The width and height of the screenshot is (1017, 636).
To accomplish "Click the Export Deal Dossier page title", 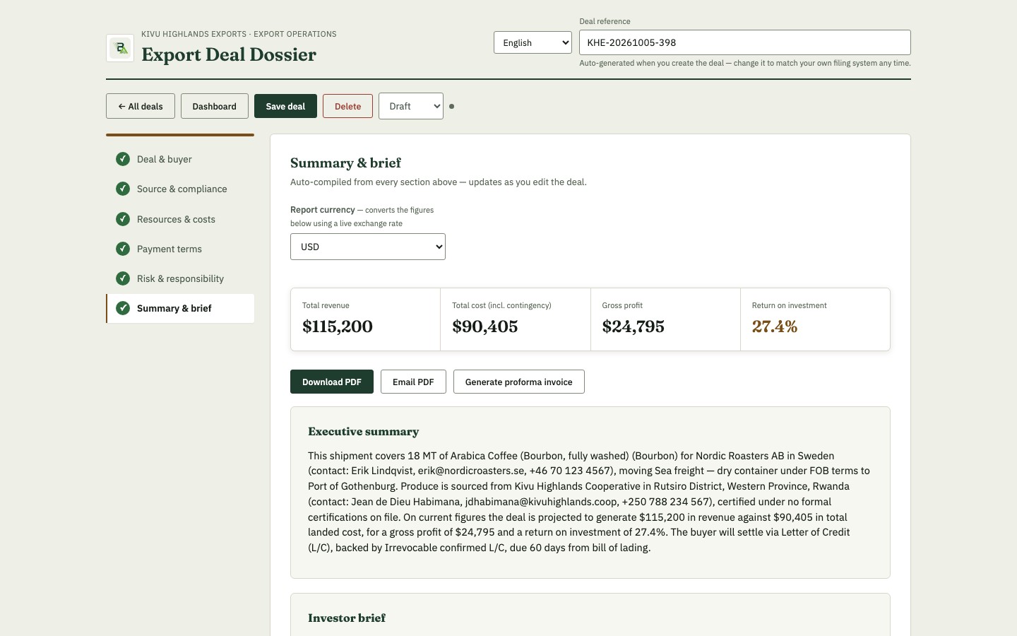I will pos(229,54).
